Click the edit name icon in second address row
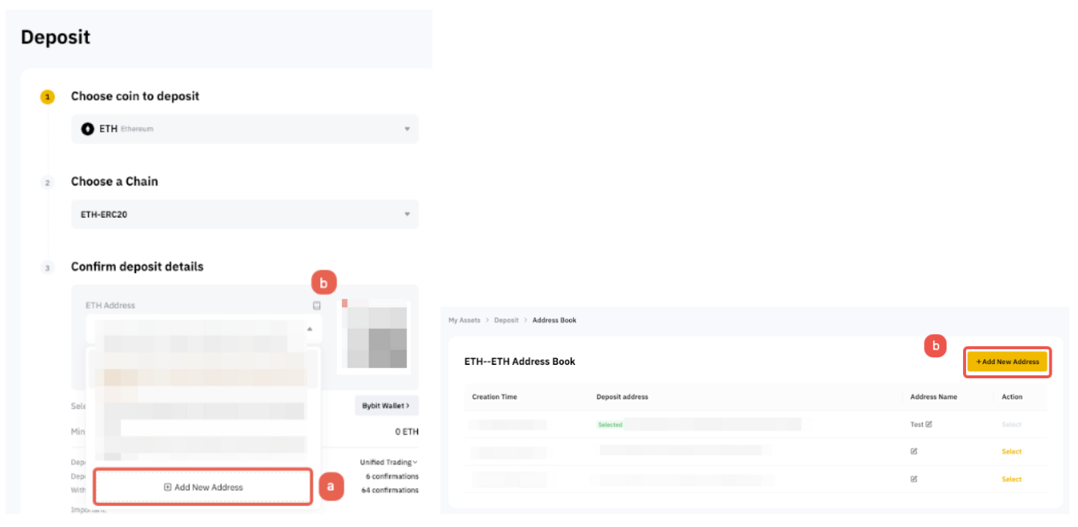 pyautogui.click(x=913, y=451)
